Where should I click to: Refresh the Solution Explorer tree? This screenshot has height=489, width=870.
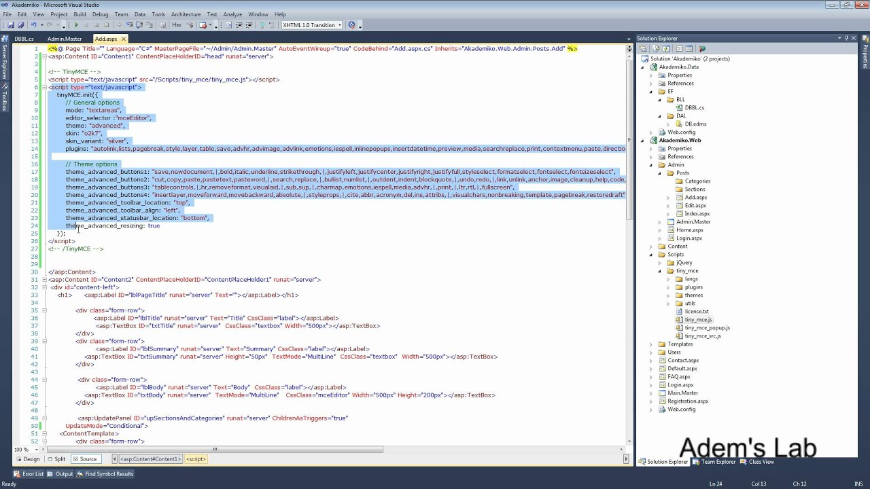click(666, 48)
